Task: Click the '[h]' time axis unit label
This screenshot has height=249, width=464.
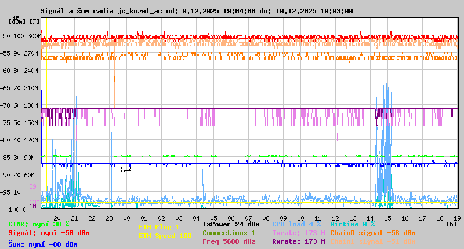Action: [x=451, y=224]
